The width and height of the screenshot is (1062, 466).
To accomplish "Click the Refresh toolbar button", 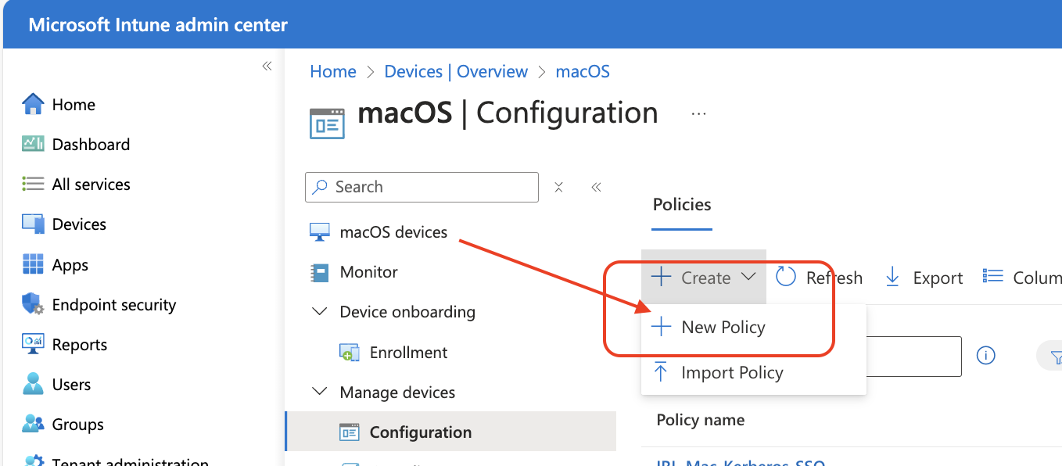I will pyautogui.click(x=819, y=278).
